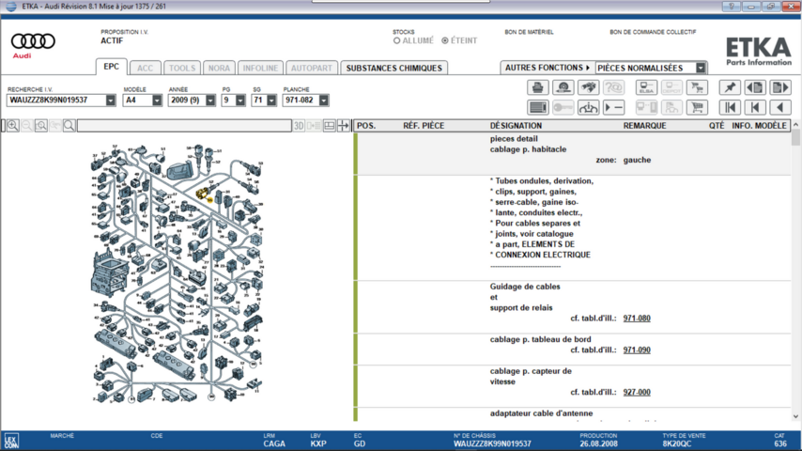Switch to the TOOLS tab
Image resolution: width=802 pixels, height=451 pixels.
point(182,68)
